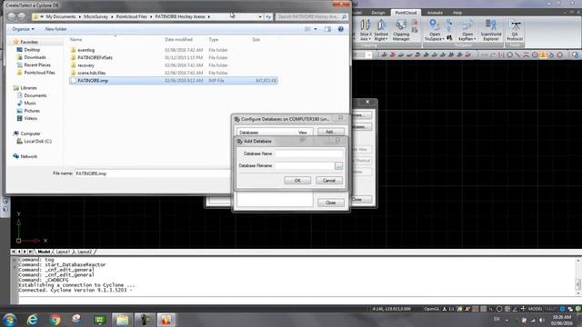The image size is (582, 327).
Task: Click the Database Name input field
Action: tap(308, 154)
